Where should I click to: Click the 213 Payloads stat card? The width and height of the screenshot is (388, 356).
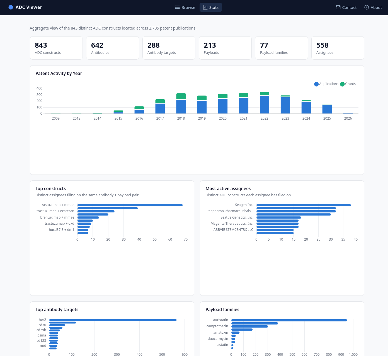click(225, 48)
